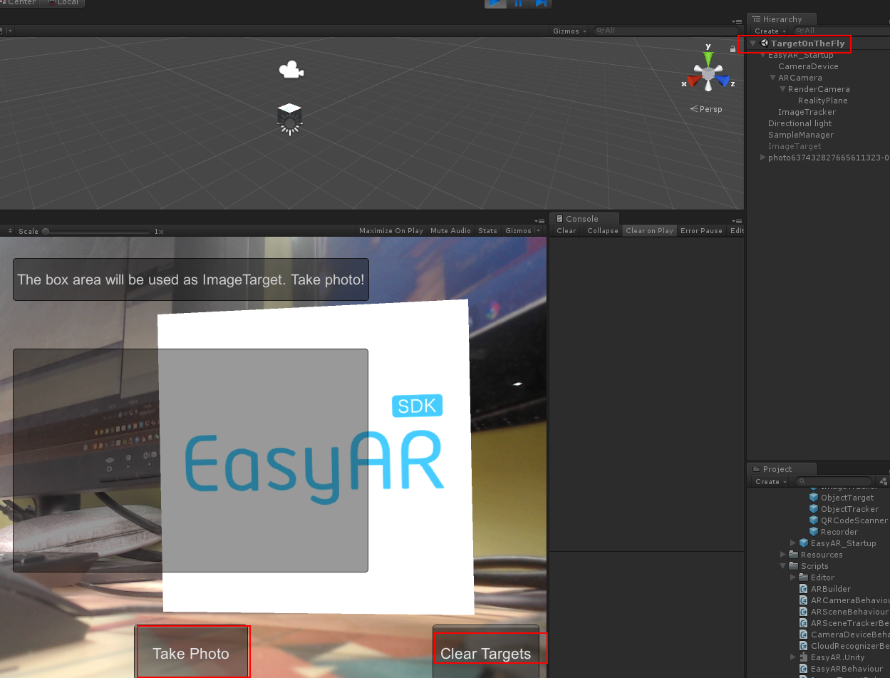Click the ARBuilder C# script icon

pos(804,589)
